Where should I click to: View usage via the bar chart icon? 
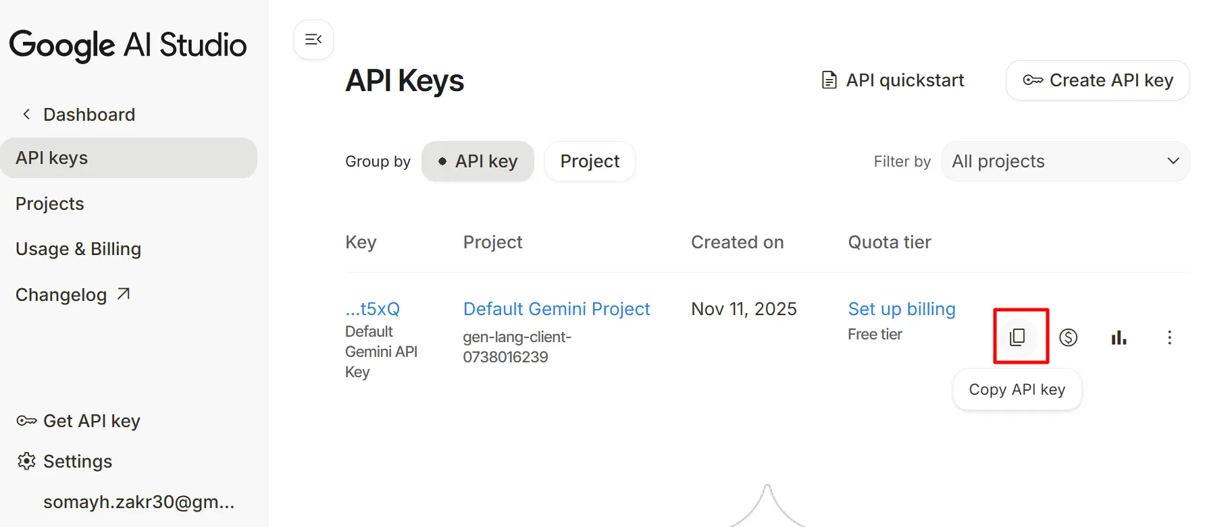pyautogui.click(x=1119, y=337)
